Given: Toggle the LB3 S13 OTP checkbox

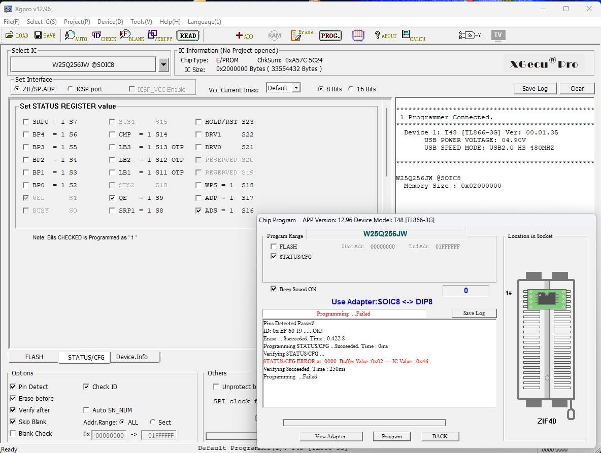Looking at the screenshot, I should tap(112, 147).
